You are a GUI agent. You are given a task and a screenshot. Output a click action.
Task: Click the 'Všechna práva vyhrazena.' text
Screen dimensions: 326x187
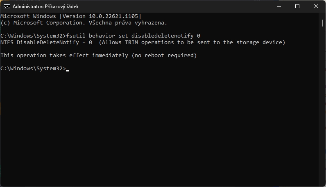click(x=127, y=23)
